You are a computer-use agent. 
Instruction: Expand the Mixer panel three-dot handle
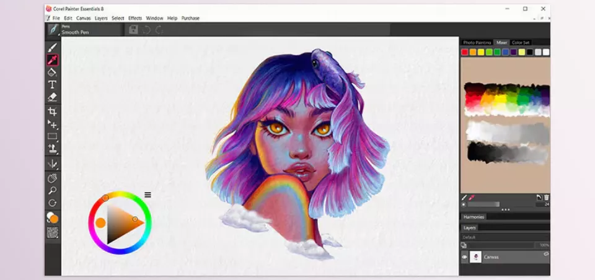505,209
